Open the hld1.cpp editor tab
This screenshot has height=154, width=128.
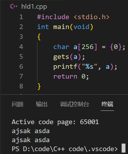click(34, 7)
